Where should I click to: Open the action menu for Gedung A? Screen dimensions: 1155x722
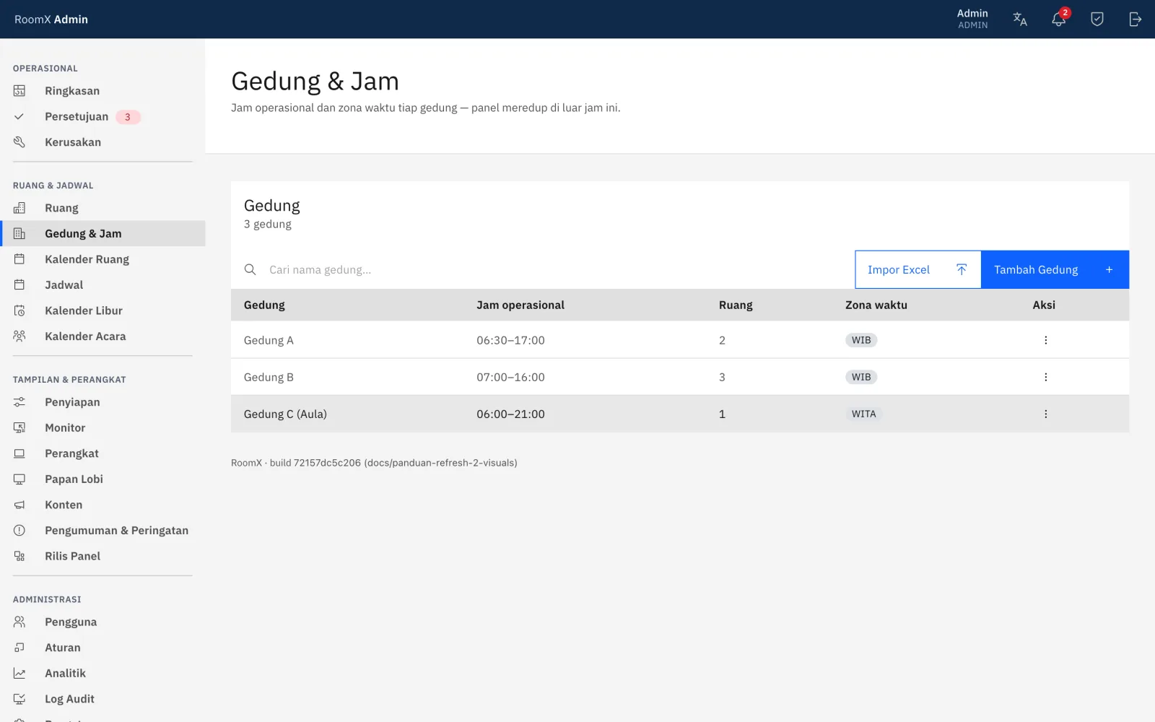tap(1045, 340)
